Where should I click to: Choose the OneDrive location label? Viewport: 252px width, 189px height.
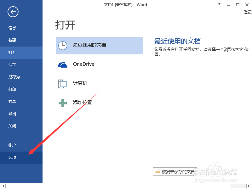(84, 64)
